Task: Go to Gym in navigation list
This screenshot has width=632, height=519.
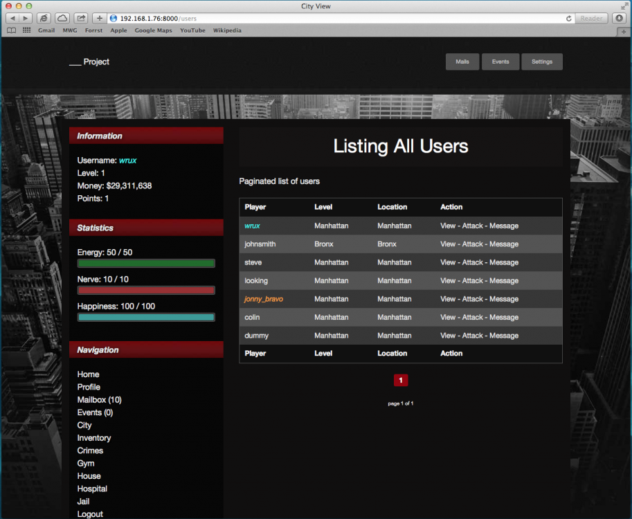Action: tap(86, 464)
